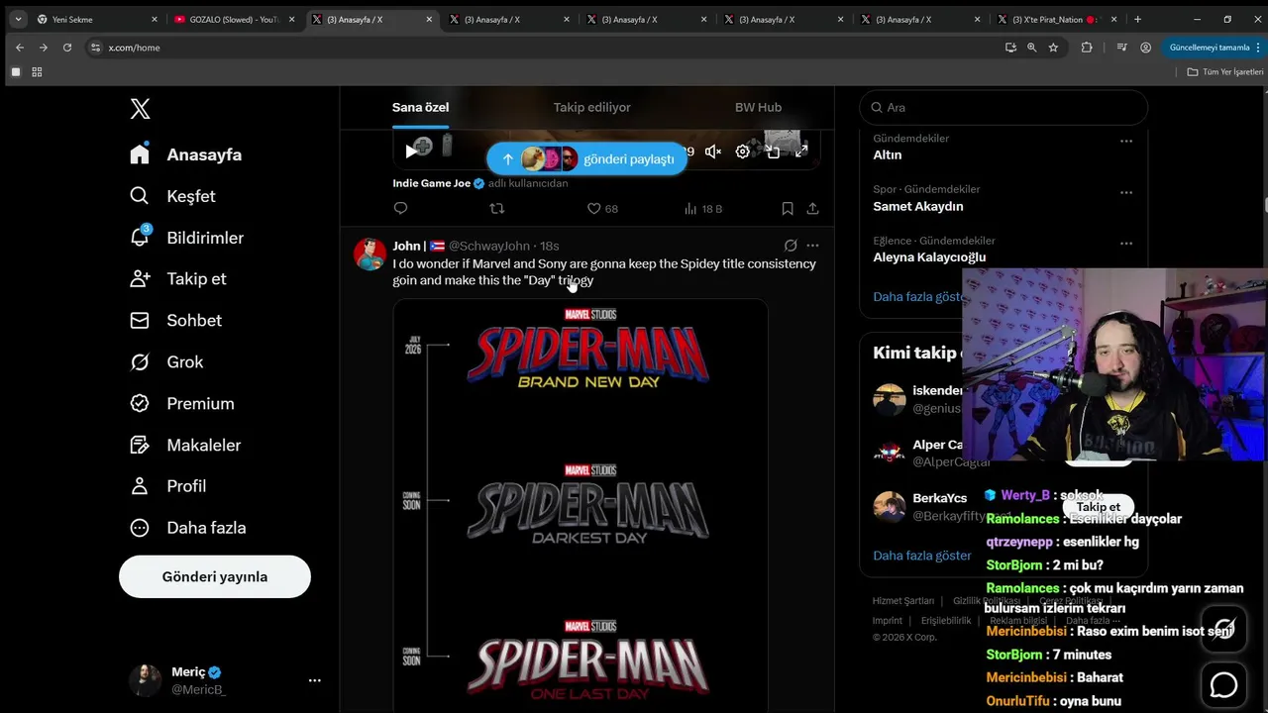Switch to Takip ediliyor tab
This screenshot has width=1268, height=713.
click(x=591, y=107)
